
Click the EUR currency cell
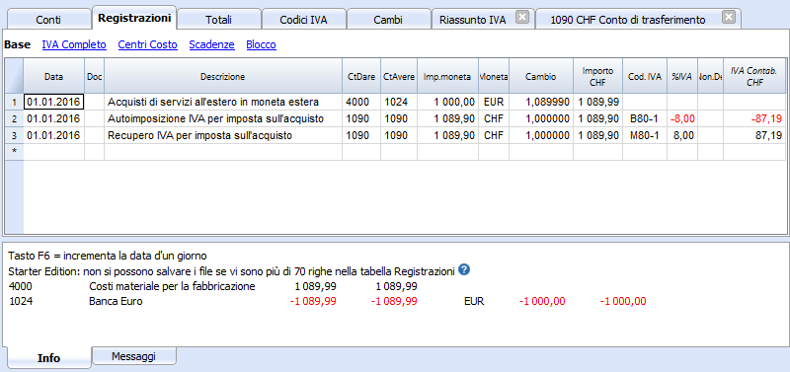(x=494, y=103)
